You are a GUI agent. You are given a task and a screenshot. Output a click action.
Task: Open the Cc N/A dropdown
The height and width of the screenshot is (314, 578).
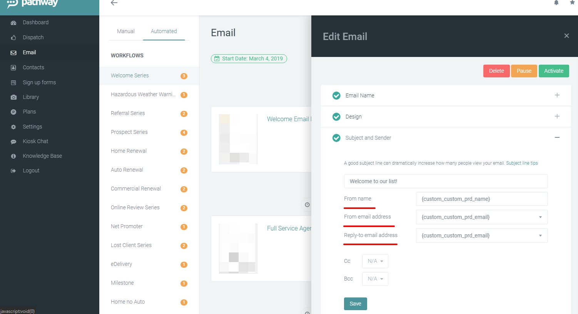(375, 261)
